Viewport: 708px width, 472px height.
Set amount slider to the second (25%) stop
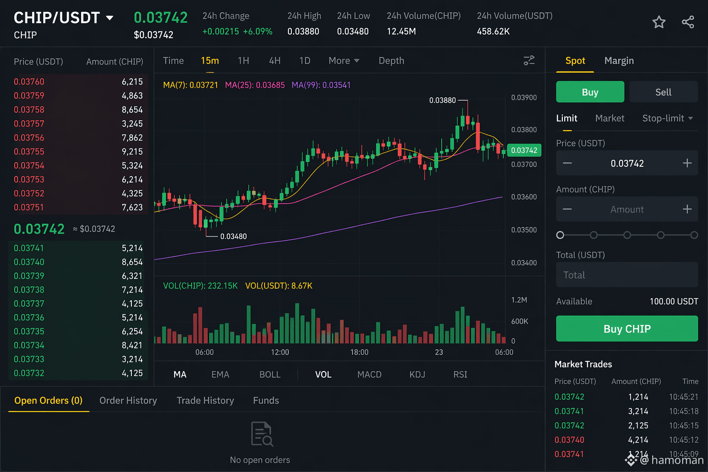594,235
